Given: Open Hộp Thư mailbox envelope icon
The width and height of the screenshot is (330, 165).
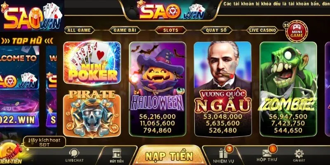Looking at the screenshot, I should point(266,153).
